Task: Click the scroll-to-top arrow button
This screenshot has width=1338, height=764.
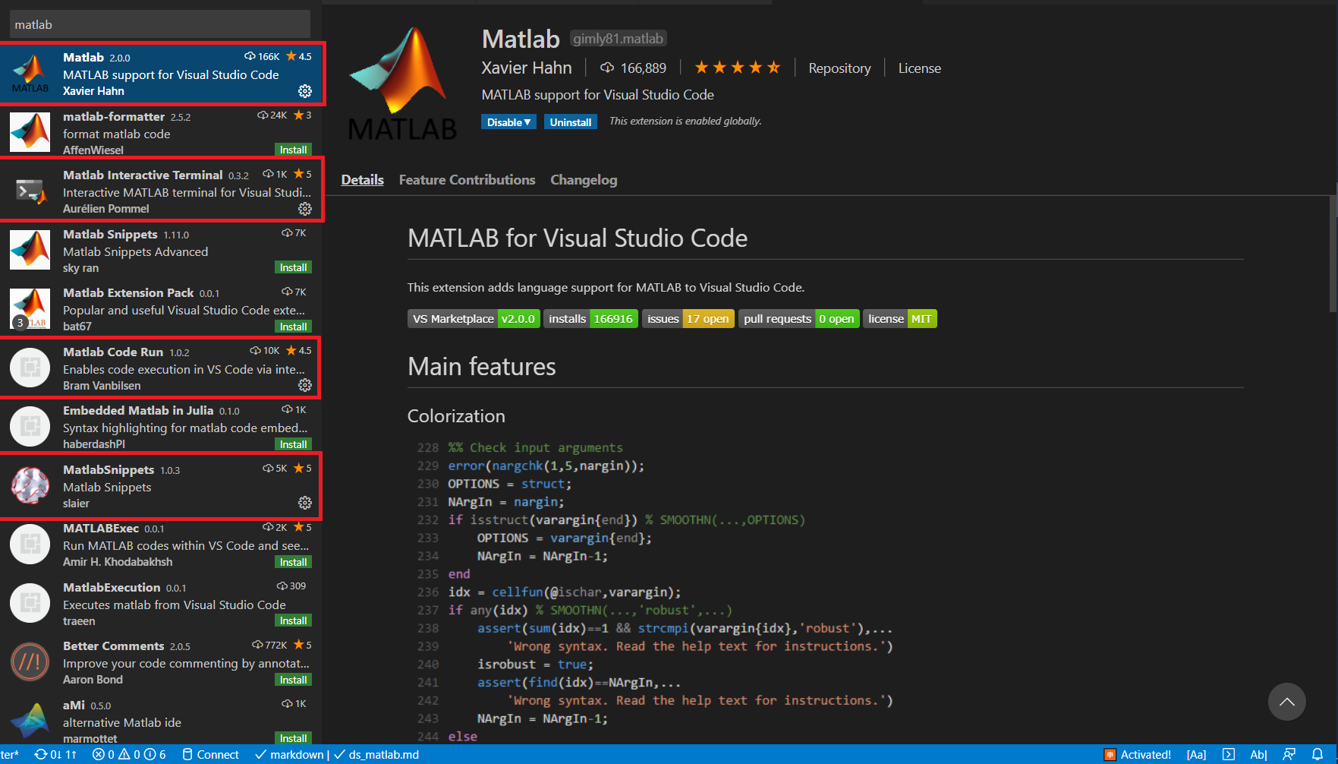Action: coord(1287,702)
